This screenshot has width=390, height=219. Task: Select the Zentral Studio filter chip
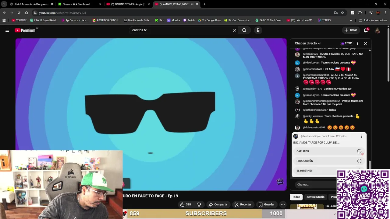coord(315,197)
